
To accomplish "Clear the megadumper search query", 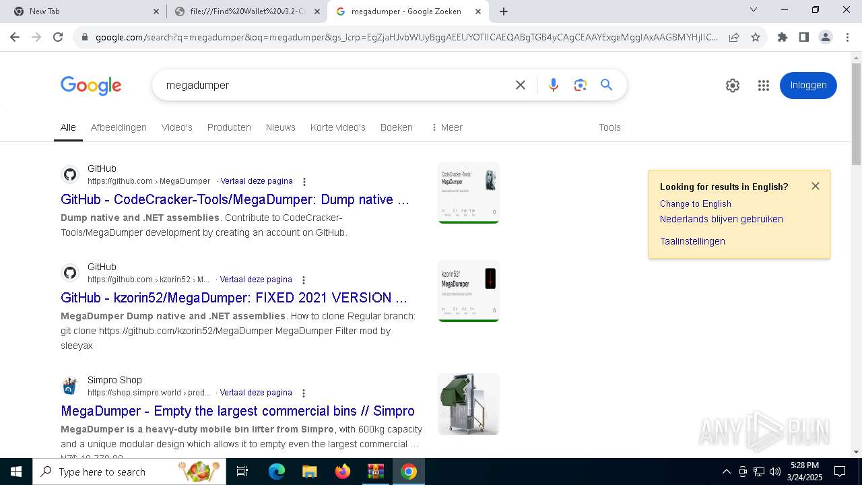I will point(521,85).
